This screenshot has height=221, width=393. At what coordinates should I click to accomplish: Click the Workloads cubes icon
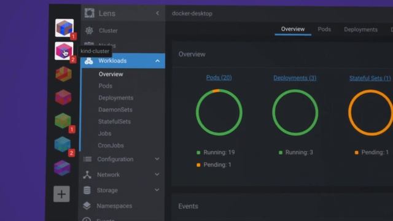[x=88, y=61]
